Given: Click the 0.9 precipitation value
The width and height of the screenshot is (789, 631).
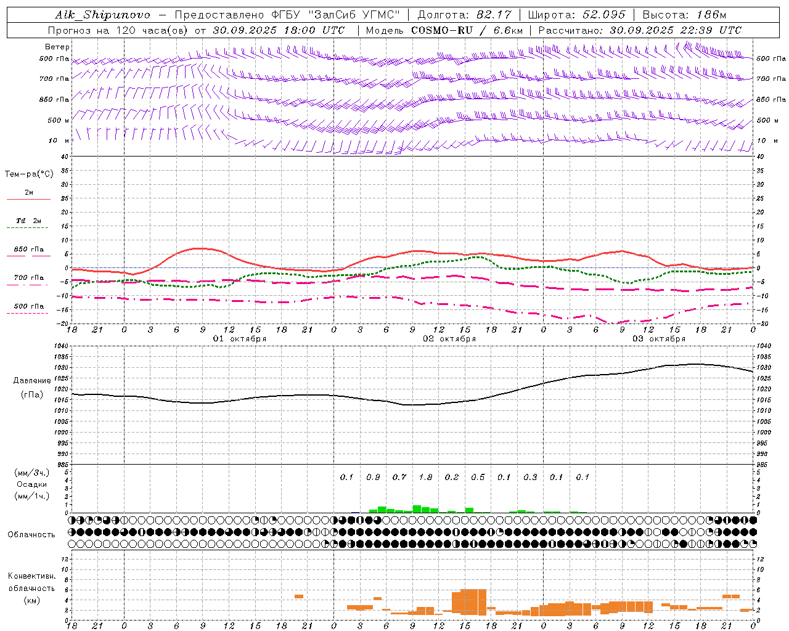Looking at the screenshot, I should coord(373,477).
